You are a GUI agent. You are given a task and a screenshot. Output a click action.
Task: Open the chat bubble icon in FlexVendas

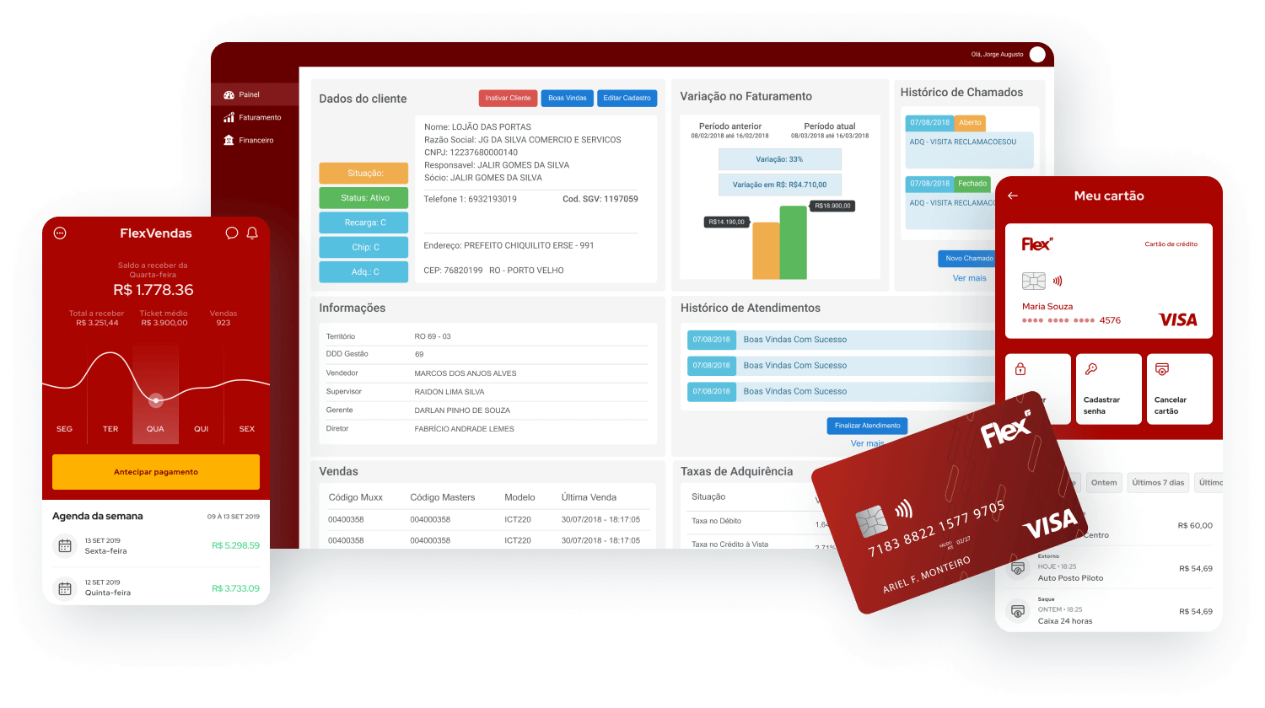pos(231,233)
